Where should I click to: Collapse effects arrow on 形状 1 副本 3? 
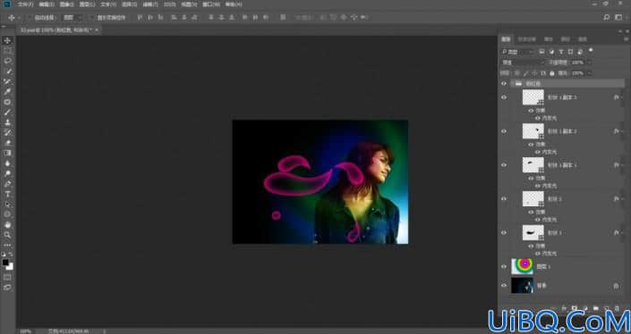click(623, 97)
